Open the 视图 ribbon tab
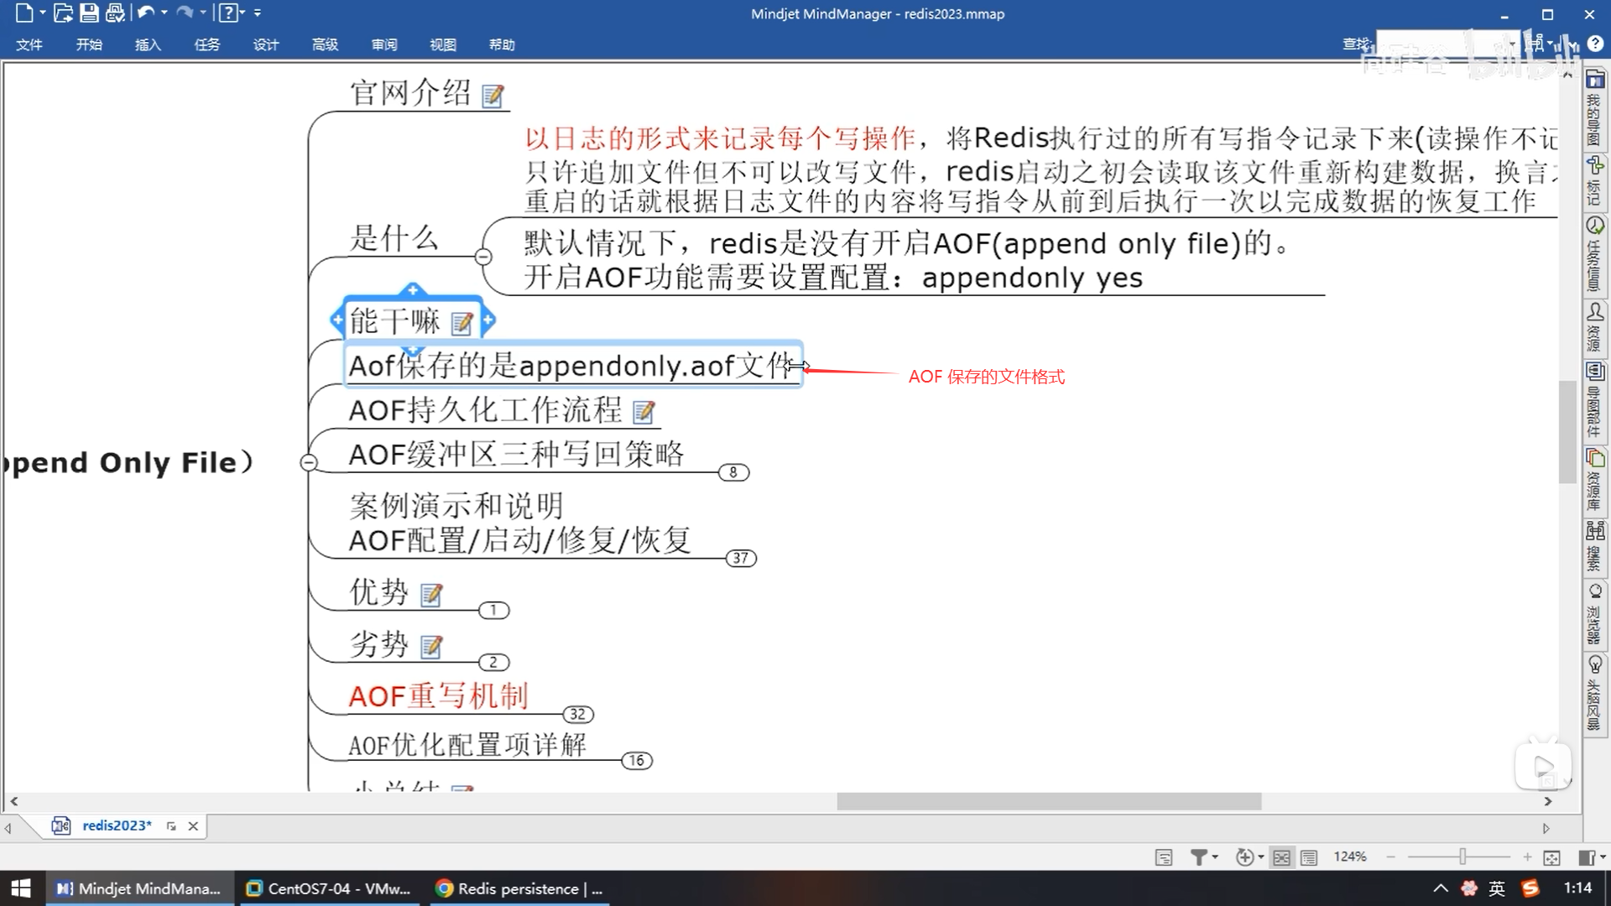The height and width of the screenshot is (906, 1611). pyautogui.click(x=442, y=44)
